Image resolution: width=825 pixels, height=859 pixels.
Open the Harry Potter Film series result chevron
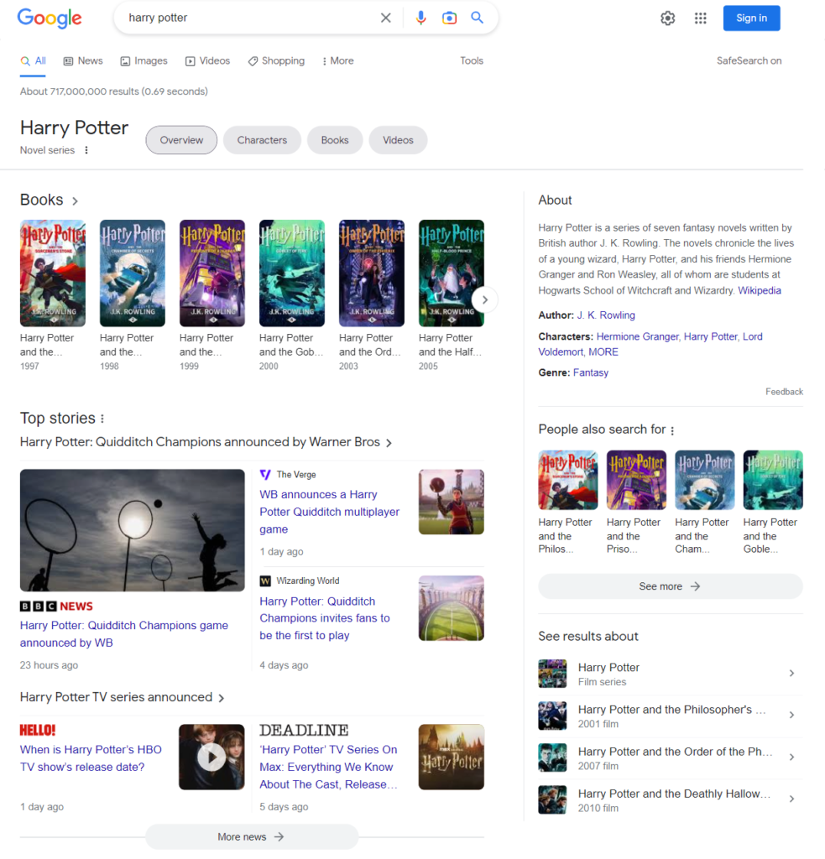[x=791, y=674]
